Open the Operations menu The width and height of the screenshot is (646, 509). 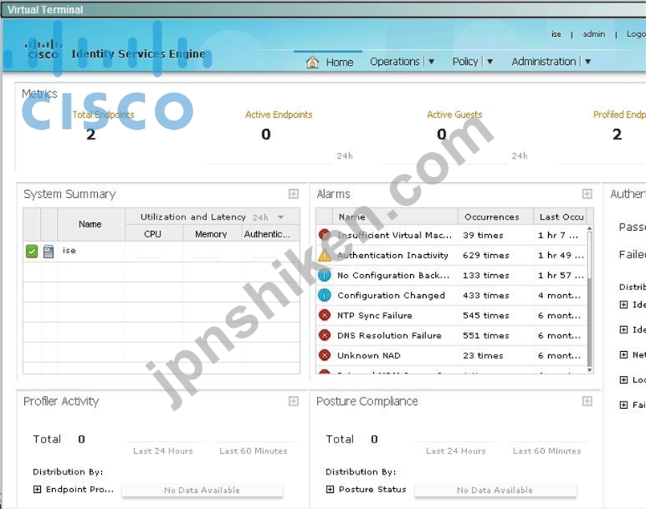395,62
